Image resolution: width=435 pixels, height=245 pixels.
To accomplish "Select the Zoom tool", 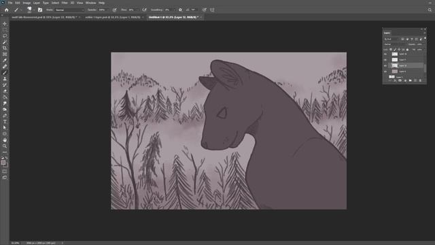I will pos(5,146).
